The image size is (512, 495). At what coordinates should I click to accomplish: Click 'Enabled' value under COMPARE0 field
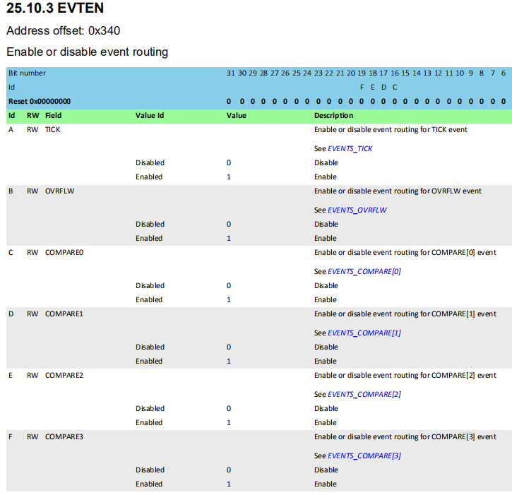click(149, 299)
